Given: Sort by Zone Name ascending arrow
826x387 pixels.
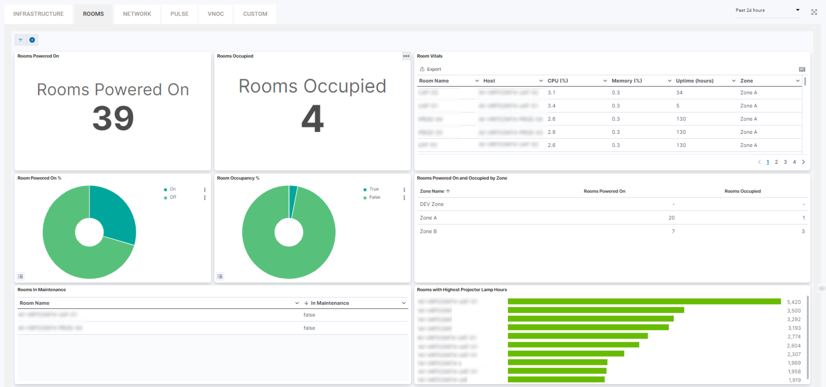Looking at the screenshot, I should pos(448,191).
